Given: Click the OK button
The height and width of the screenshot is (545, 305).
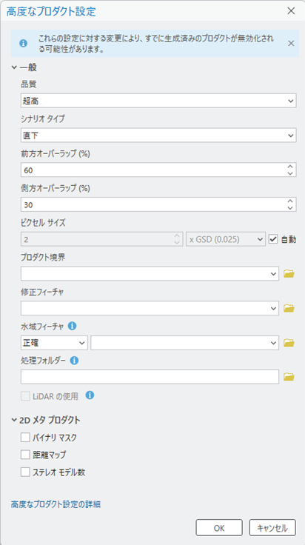Looking at the screenshot, I should (219, 528).
